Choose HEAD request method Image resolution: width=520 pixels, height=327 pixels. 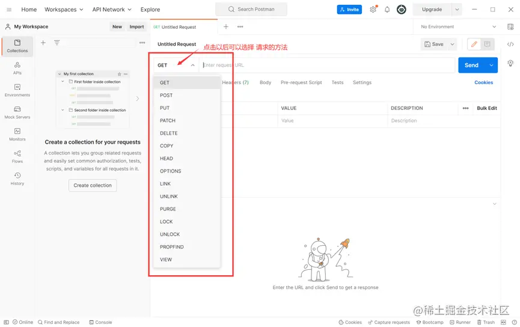pos(187,158)
